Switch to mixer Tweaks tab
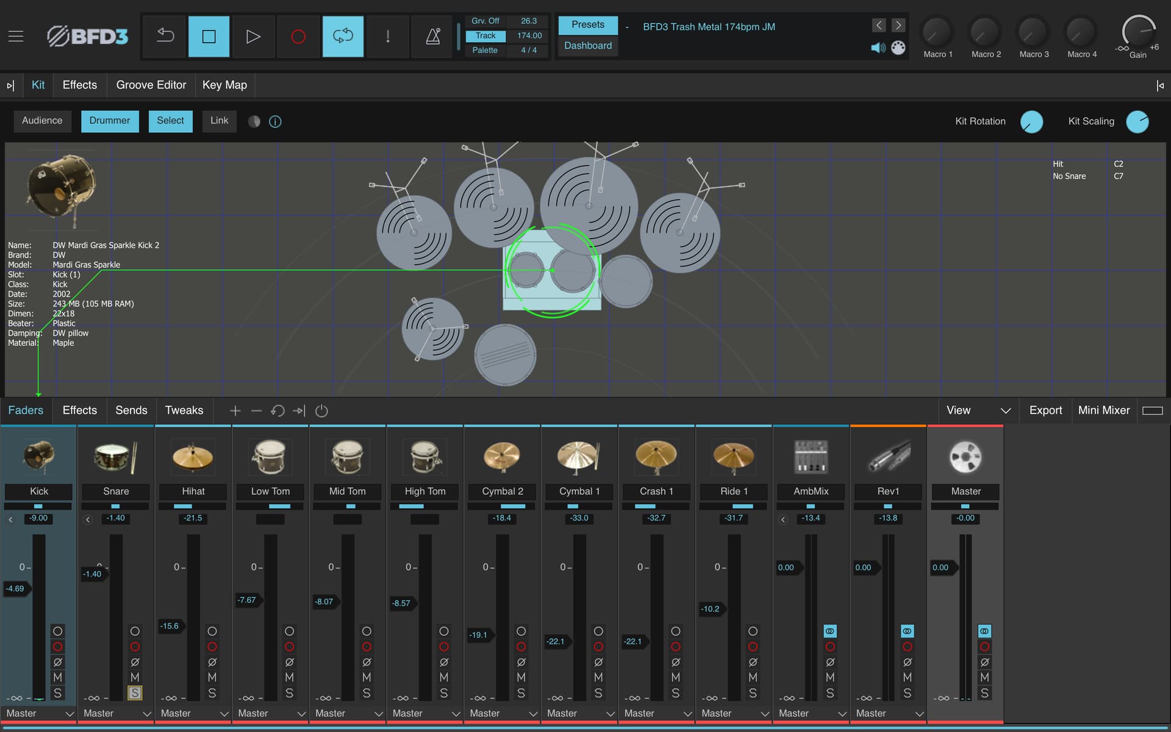 [184, 411]
